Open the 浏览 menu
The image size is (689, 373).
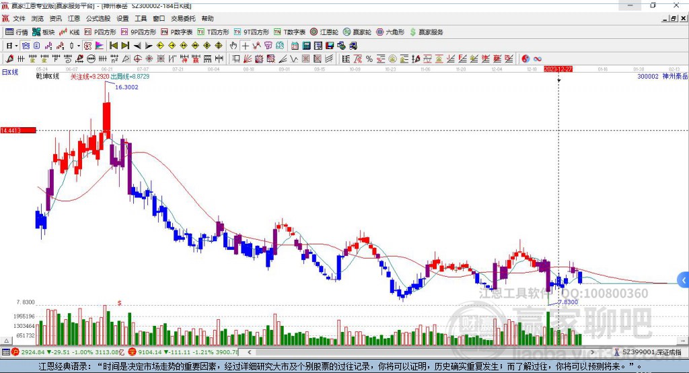coord(38,18)
